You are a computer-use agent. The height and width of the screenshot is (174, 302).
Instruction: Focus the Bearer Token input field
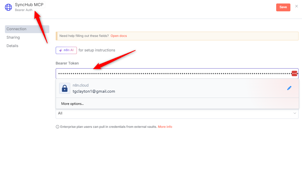coord(174,73)
